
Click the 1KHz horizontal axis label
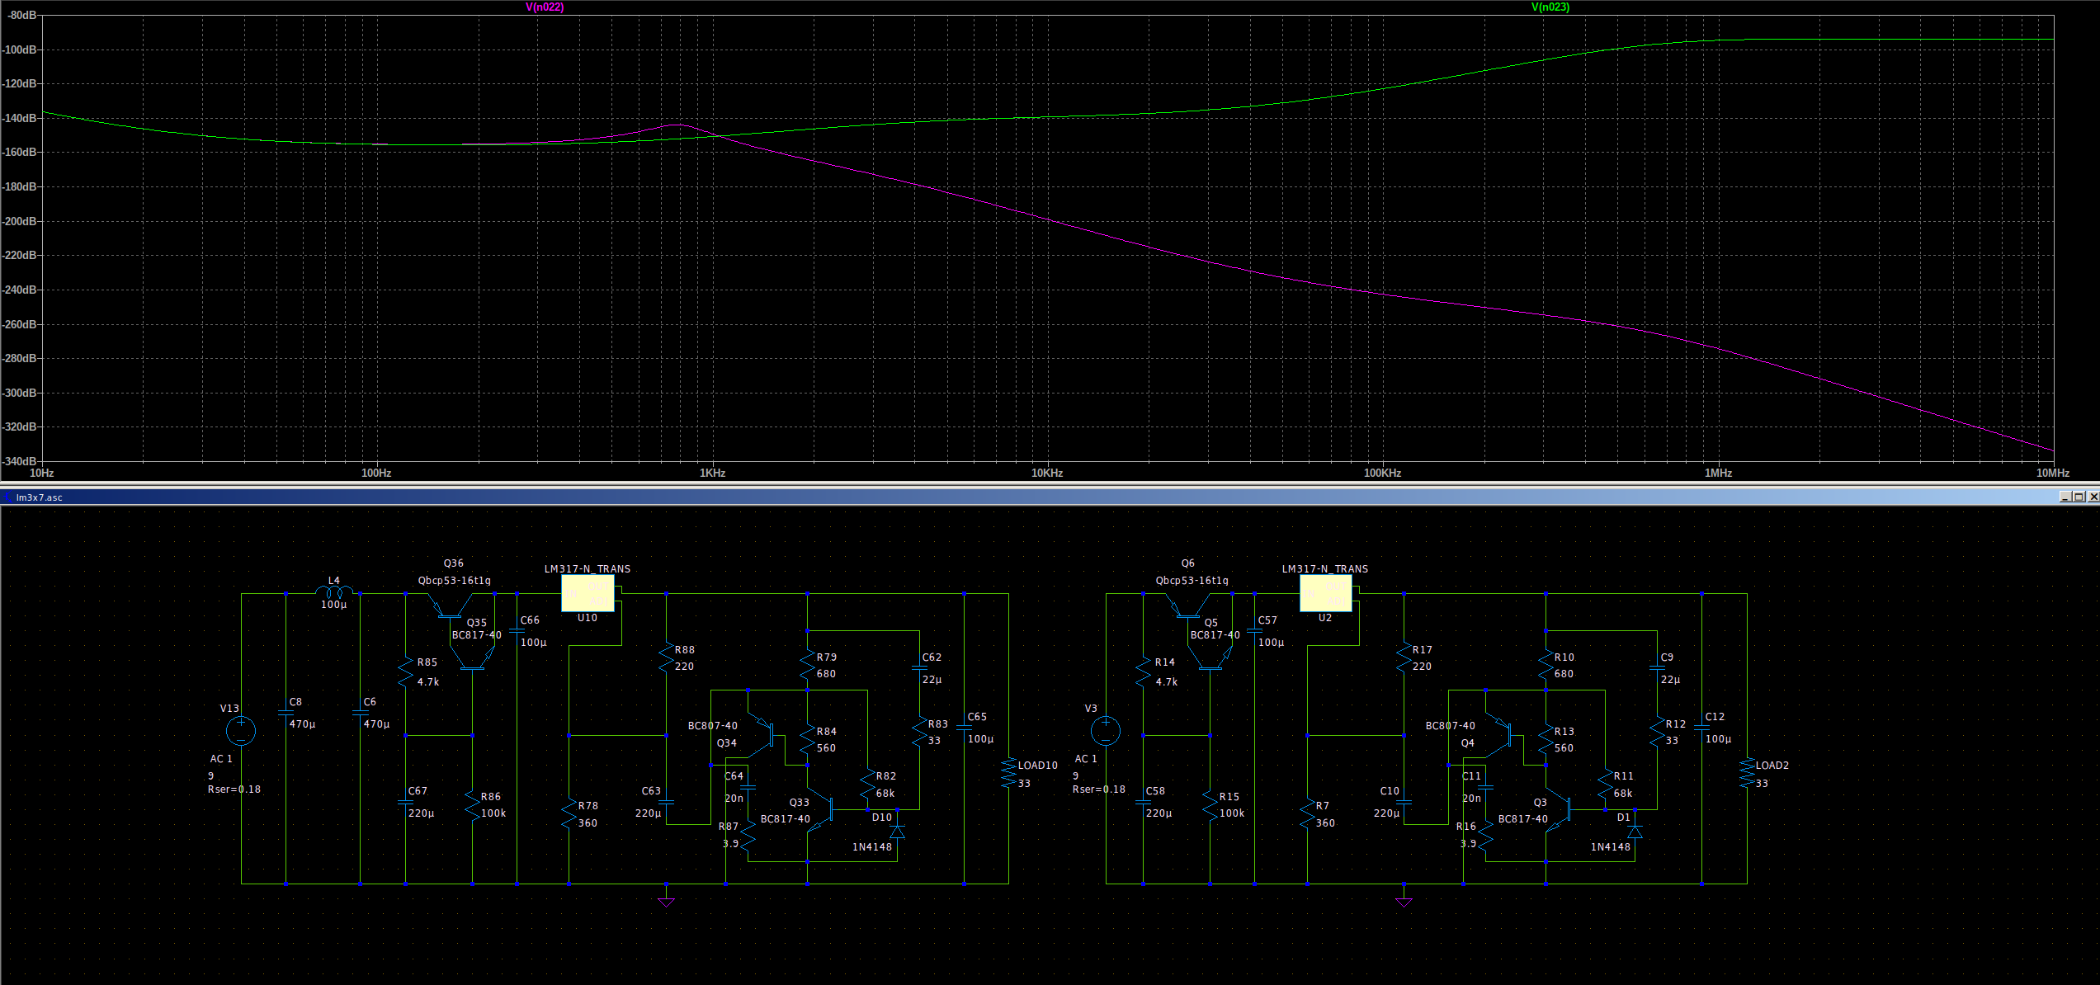[712, 474]
